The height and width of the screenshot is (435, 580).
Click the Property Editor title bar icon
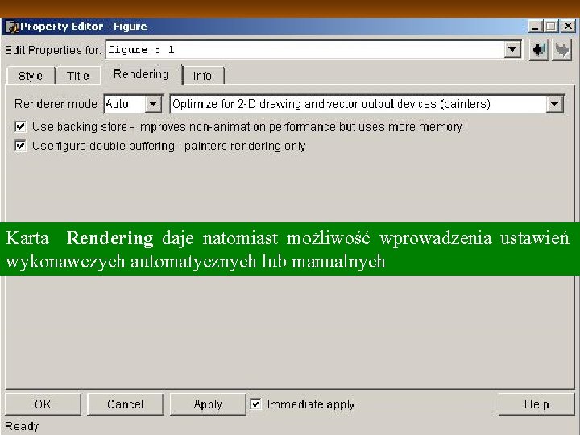point(11,27)
